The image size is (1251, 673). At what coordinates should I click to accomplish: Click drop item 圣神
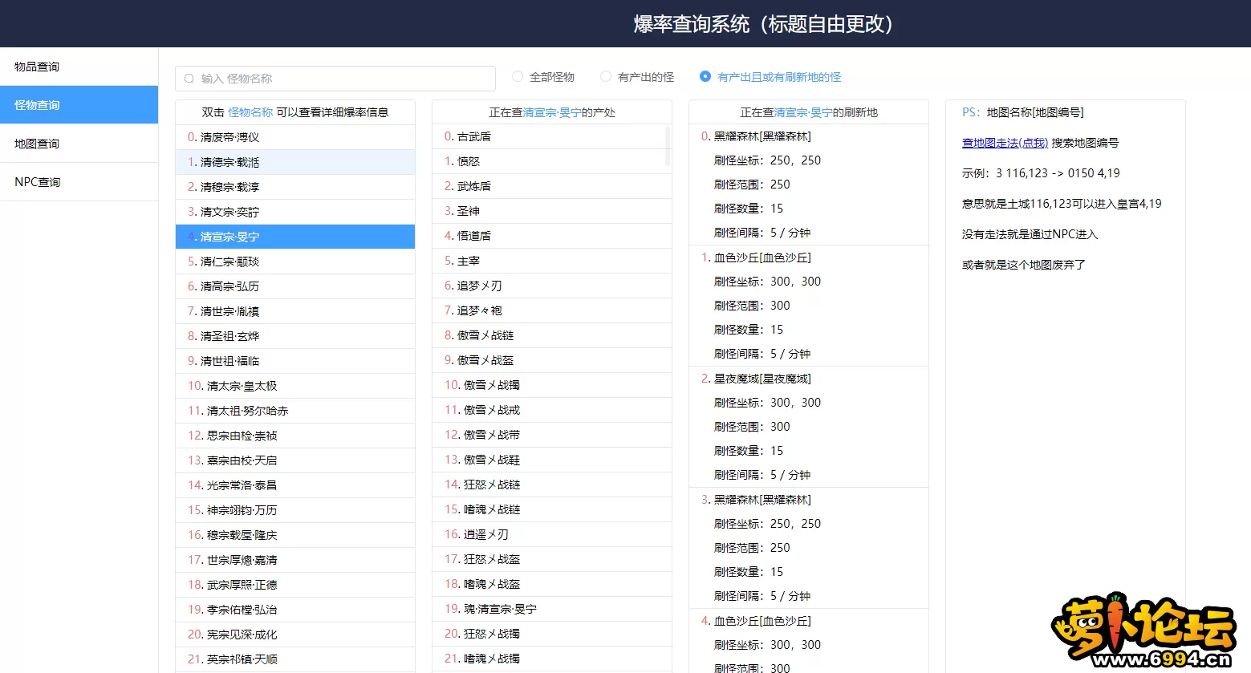click(552, 211)
